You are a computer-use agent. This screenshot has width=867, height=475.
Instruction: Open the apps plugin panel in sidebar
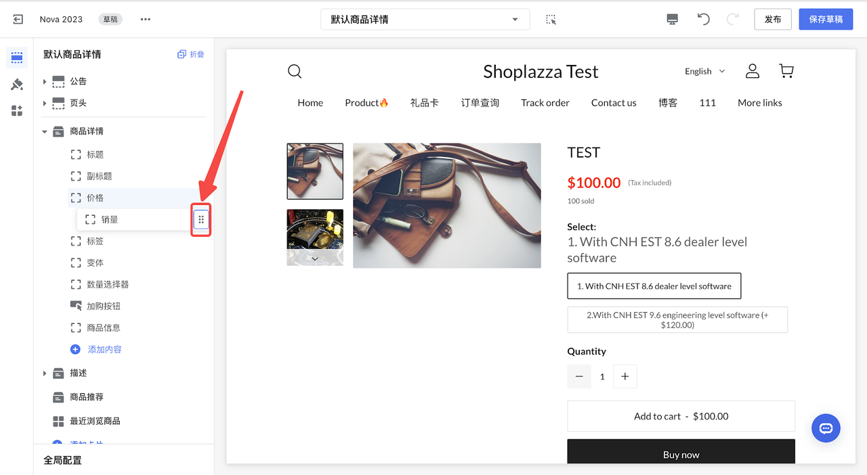coord(17,111)
